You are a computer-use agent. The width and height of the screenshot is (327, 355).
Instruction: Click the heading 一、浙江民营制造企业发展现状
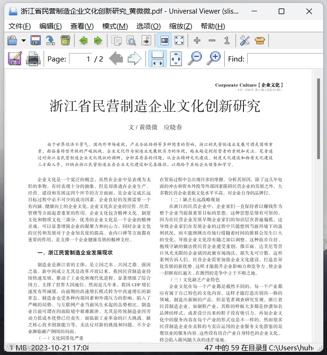pos(75,253)
